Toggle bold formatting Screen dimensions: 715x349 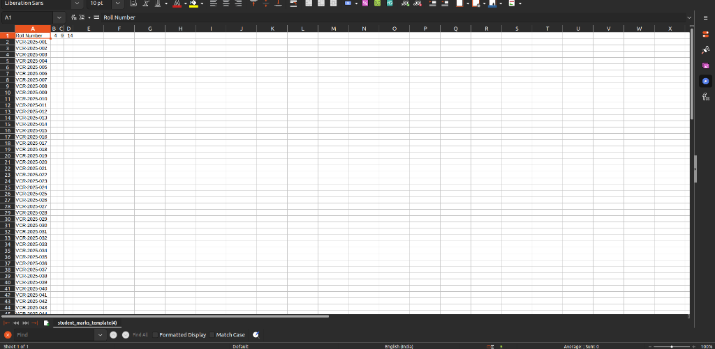(x=133, y=3)
